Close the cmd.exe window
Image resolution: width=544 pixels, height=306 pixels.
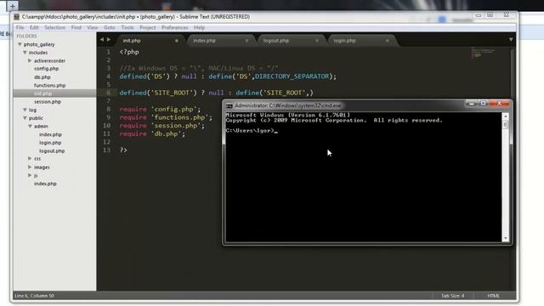(x=499, y=104)
